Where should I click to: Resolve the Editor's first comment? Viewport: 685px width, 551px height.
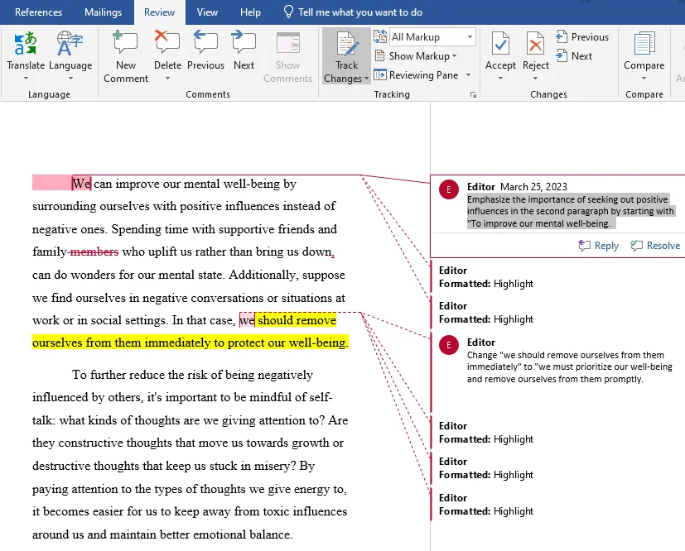tap(655, 246)
